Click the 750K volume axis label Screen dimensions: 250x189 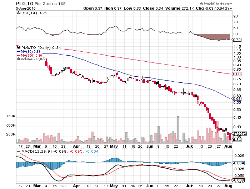coord(11,116)
